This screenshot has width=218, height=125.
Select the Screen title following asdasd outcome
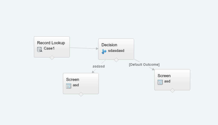pos(73,80)
